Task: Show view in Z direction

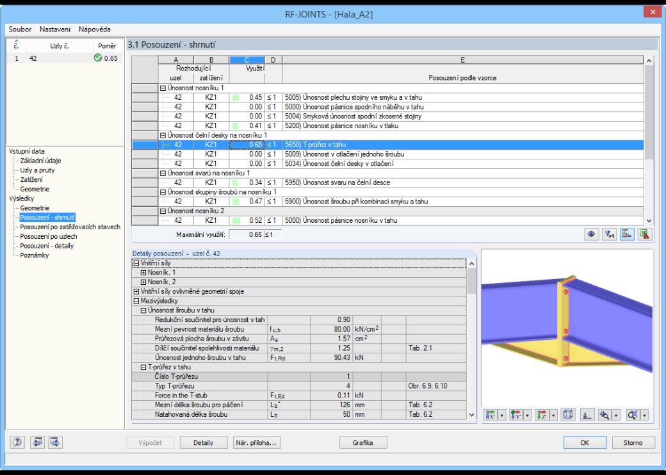Action: 542,415
